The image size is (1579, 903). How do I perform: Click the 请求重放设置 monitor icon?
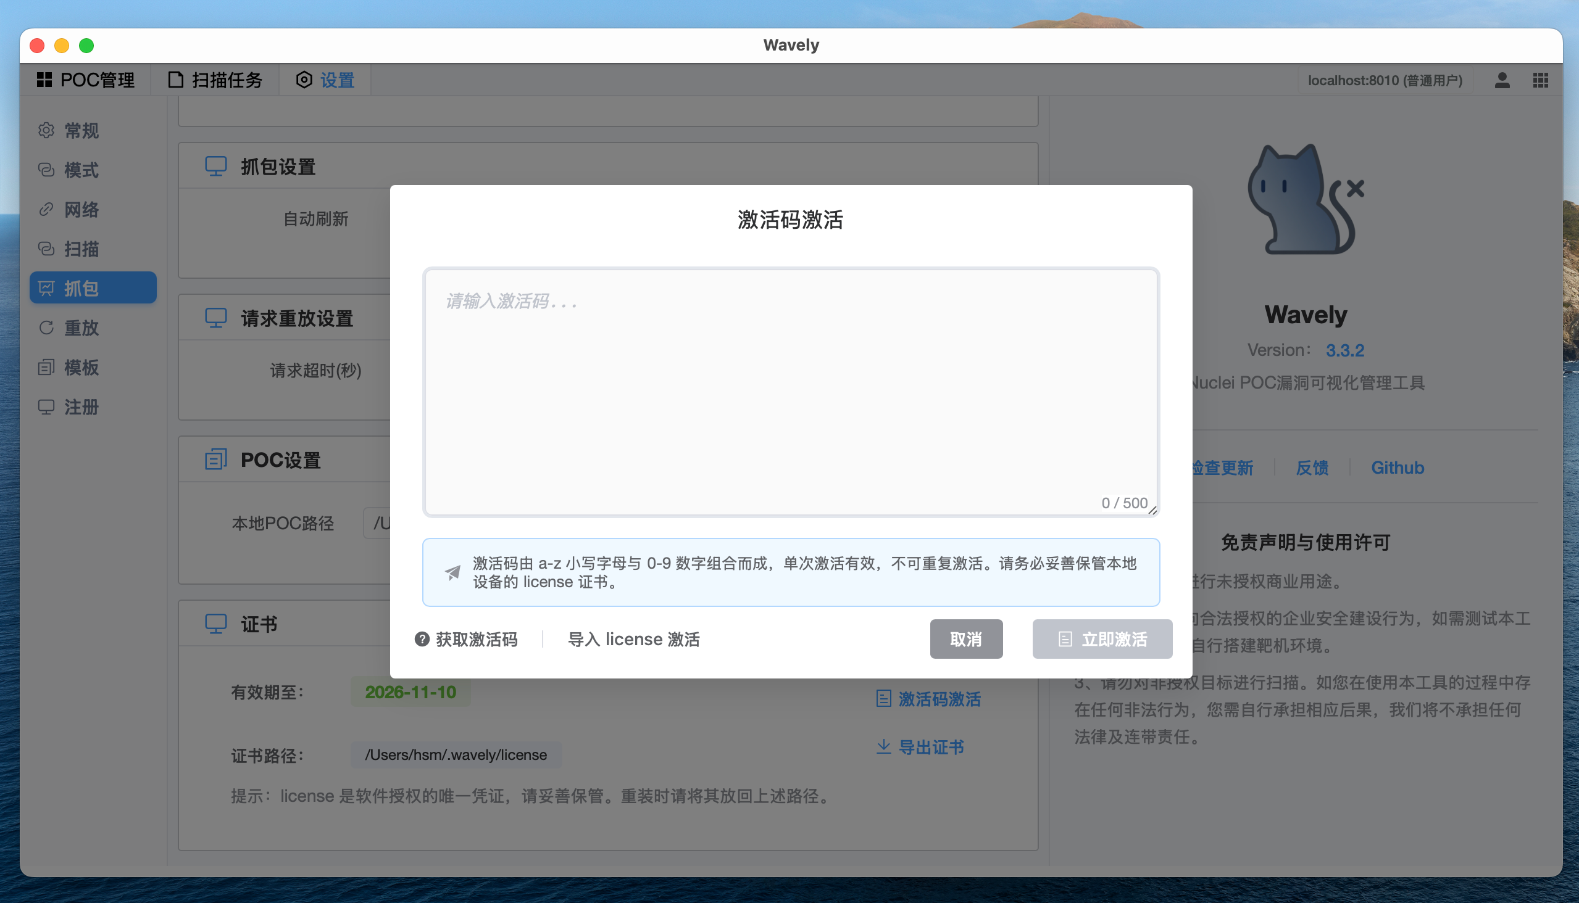[x=216, y=318]
